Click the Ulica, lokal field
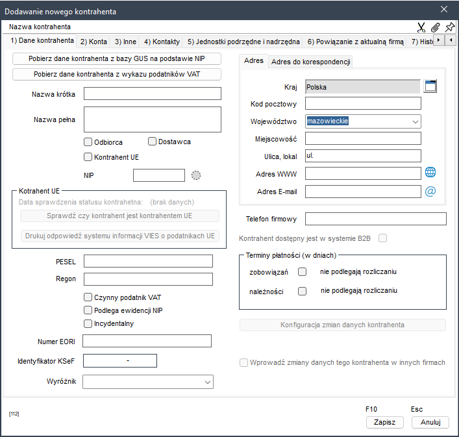This screenshot has height=437, width=459. 363,156
